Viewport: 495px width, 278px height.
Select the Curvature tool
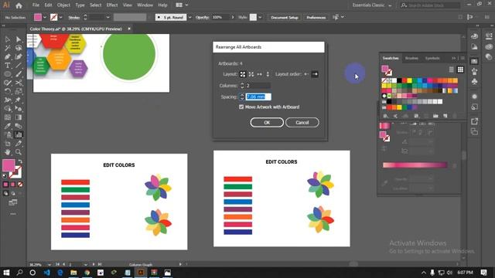(x=19, y=57)
